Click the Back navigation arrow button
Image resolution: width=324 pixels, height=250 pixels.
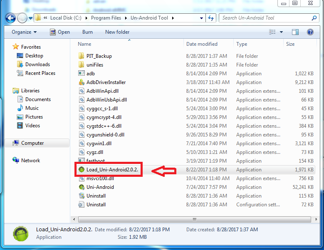pyautogui.click(x=10, y=18)
